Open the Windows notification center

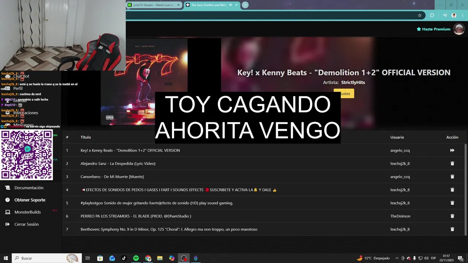[460, 258]
